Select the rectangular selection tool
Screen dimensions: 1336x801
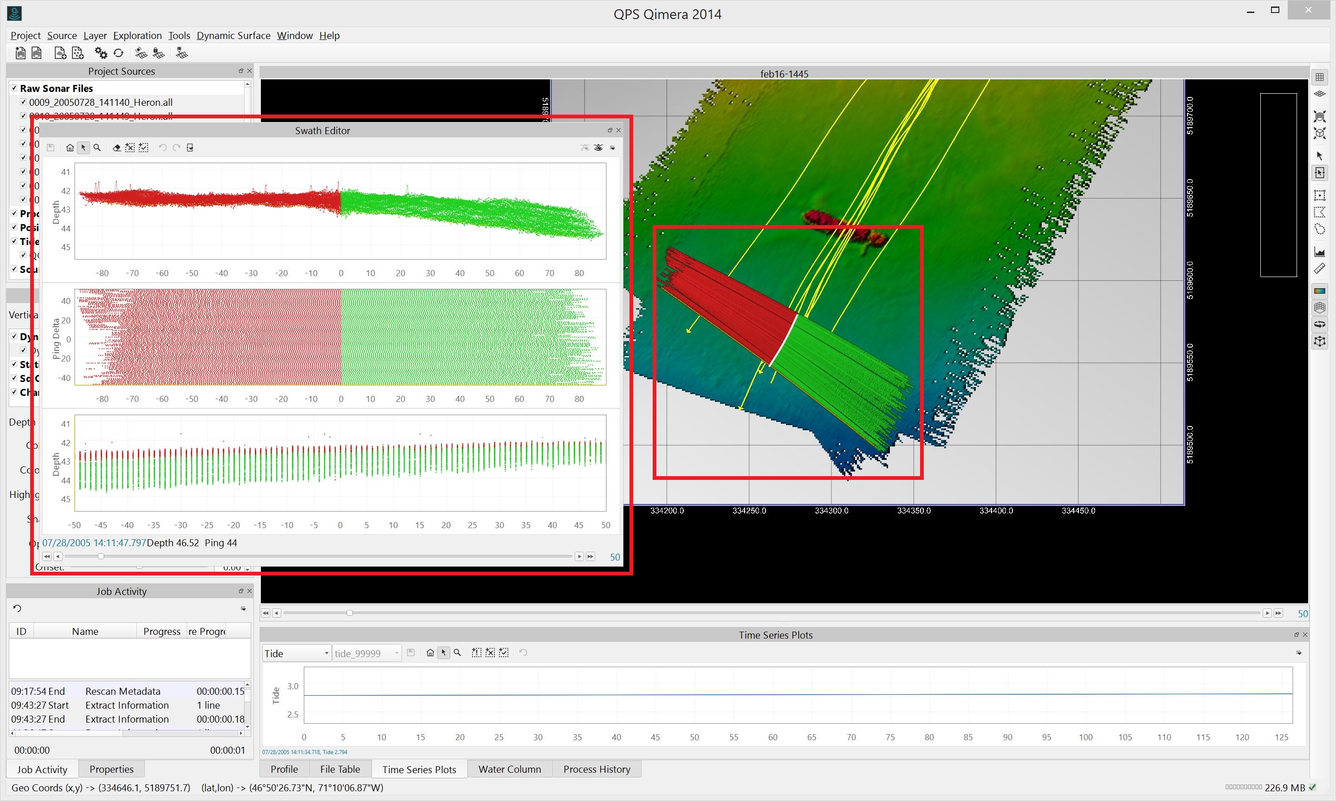(x=1319, y=195)
